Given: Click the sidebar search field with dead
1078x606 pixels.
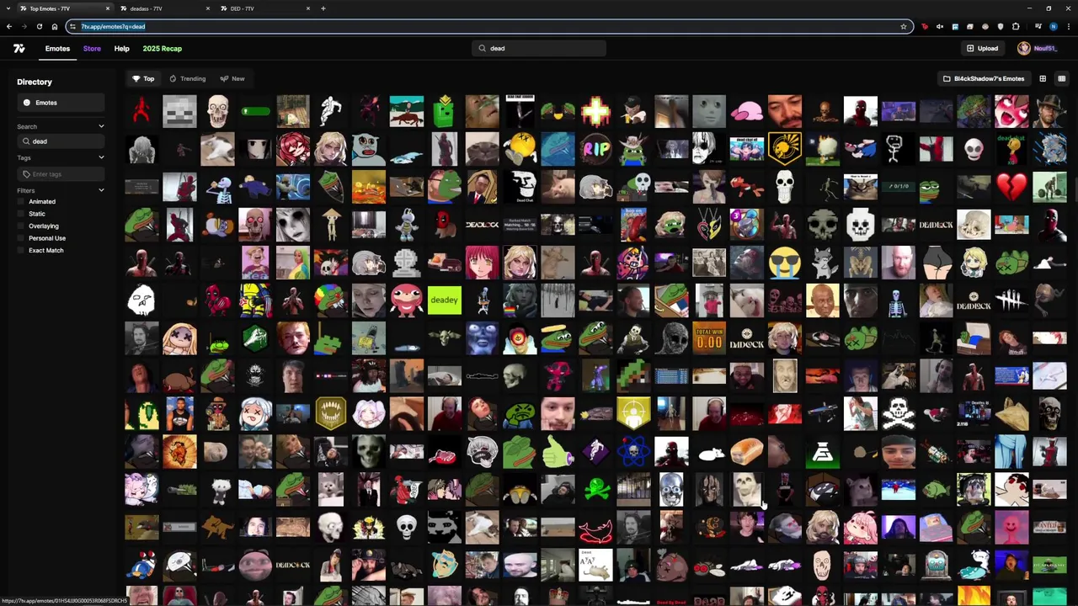Looking at the screenshot, I should [61, 141].
